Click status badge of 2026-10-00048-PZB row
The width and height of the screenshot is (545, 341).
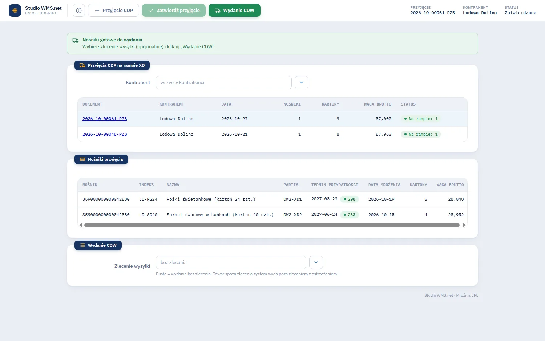pyautogui.click(x=421, y=134)
